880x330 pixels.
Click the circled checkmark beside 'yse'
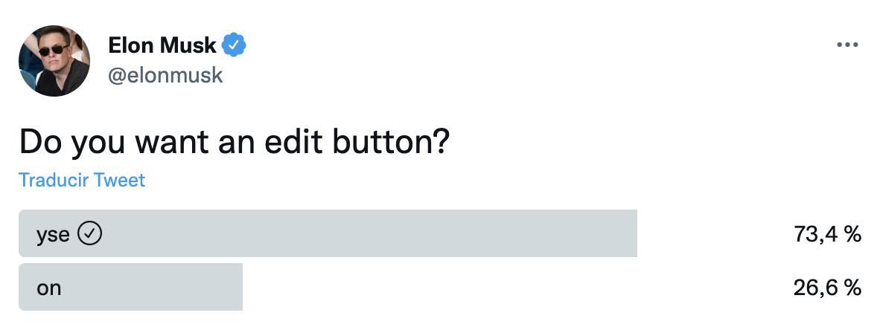pos(90,234)
